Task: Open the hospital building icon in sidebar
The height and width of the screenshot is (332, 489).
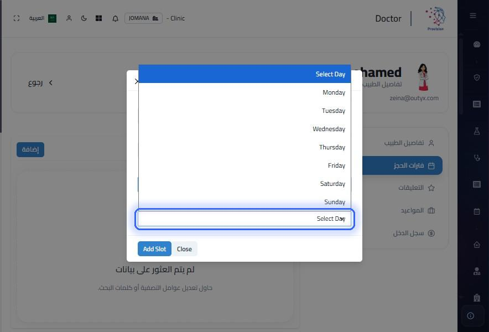Action: click(477, 297)
